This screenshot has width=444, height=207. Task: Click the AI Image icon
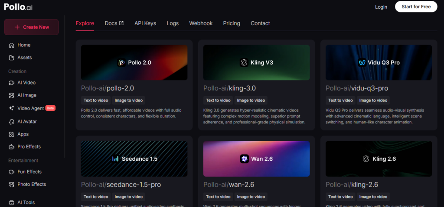pos(11,95)
